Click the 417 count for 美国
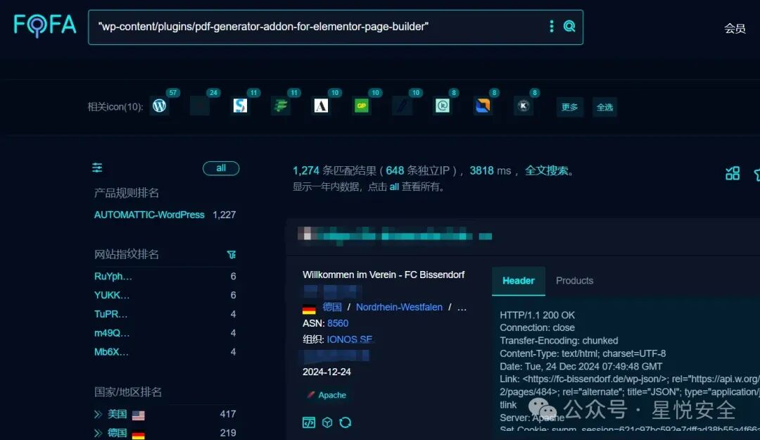This screenshot has width=760, height=440. click(x=228, y=414)
